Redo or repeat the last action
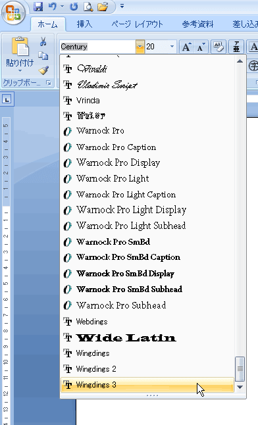This screenshot has width=258, height=425. click(74, 6)
